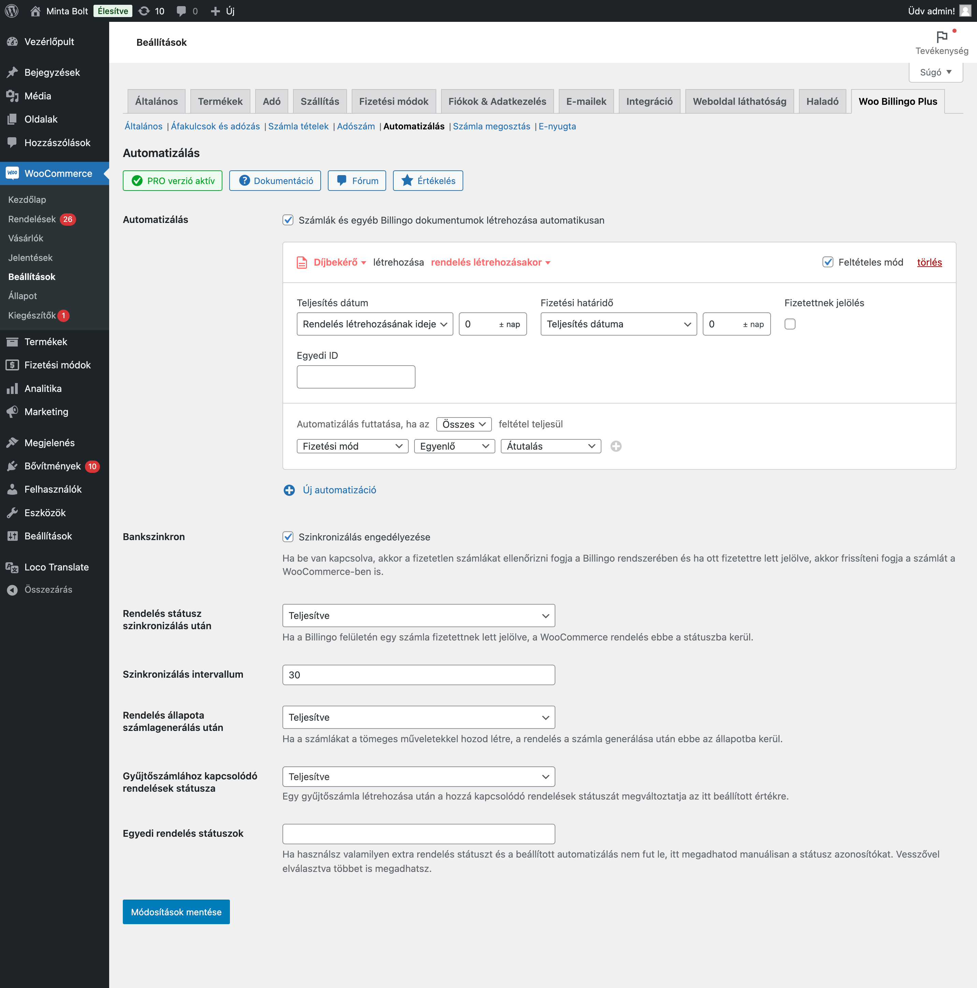The image size is (977, 988).
Task: Open the Összes condition dropdown
Action: coord(464,424)
